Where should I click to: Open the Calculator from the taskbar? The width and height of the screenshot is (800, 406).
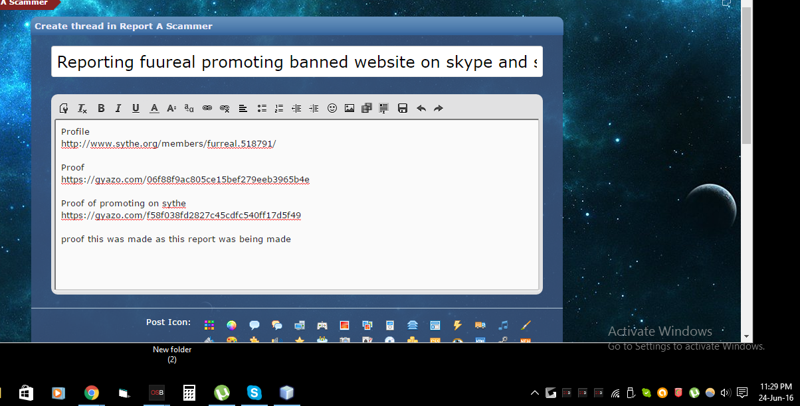click(189, 393)
